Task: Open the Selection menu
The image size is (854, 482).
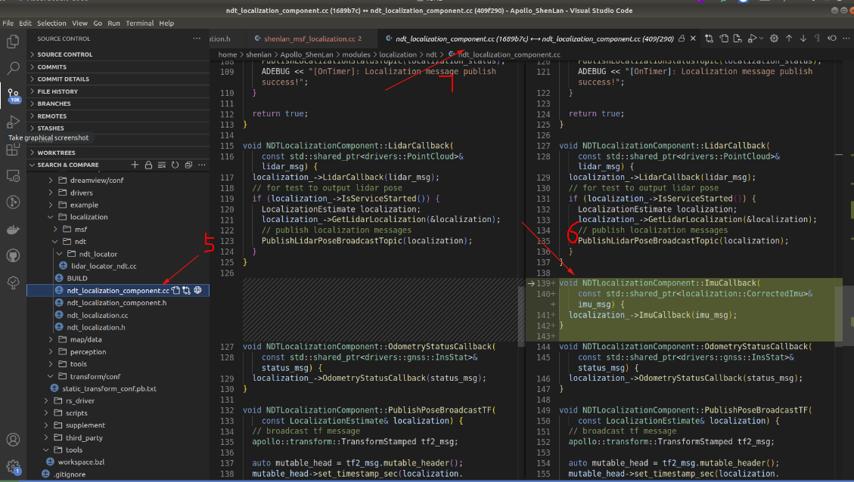Action: 51,23
